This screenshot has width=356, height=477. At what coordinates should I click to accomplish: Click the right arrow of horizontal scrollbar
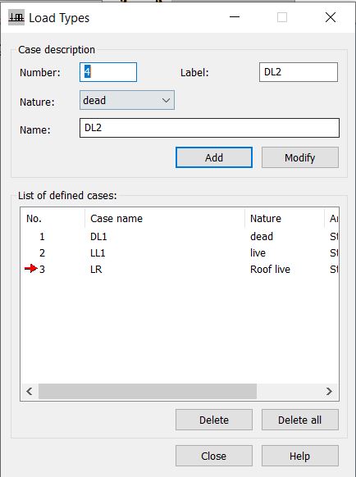(x=329, y=391)
